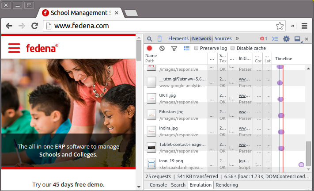Open the network filter funnel icon
This screenshot has width=314, height=191.
click(174, 48)
